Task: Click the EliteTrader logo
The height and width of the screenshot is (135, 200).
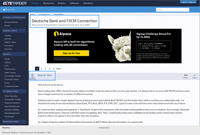Action: 15,3
